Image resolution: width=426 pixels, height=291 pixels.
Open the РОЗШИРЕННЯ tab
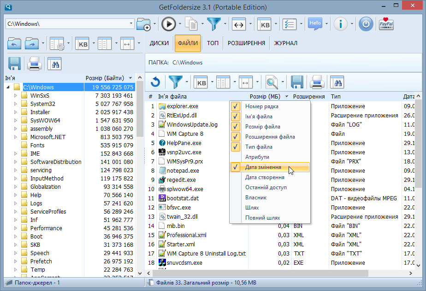[246, 43]
